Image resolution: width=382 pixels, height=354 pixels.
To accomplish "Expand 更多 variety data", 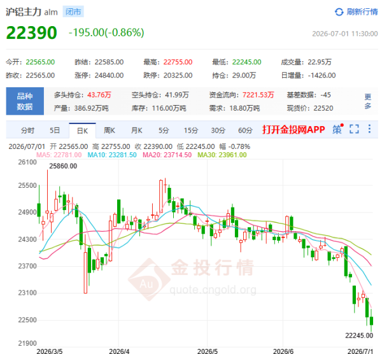I will coord(367,101).
